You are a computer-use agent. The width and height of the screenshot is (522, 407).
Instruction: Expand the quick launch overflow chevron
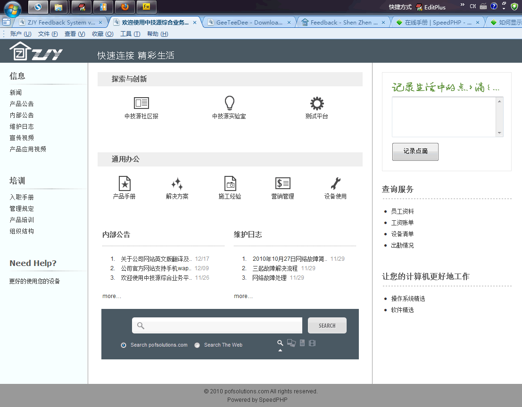[x=463, y=5]
